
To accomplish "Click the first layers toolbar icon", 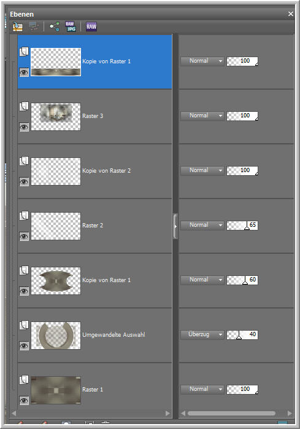I will (18, 27).
